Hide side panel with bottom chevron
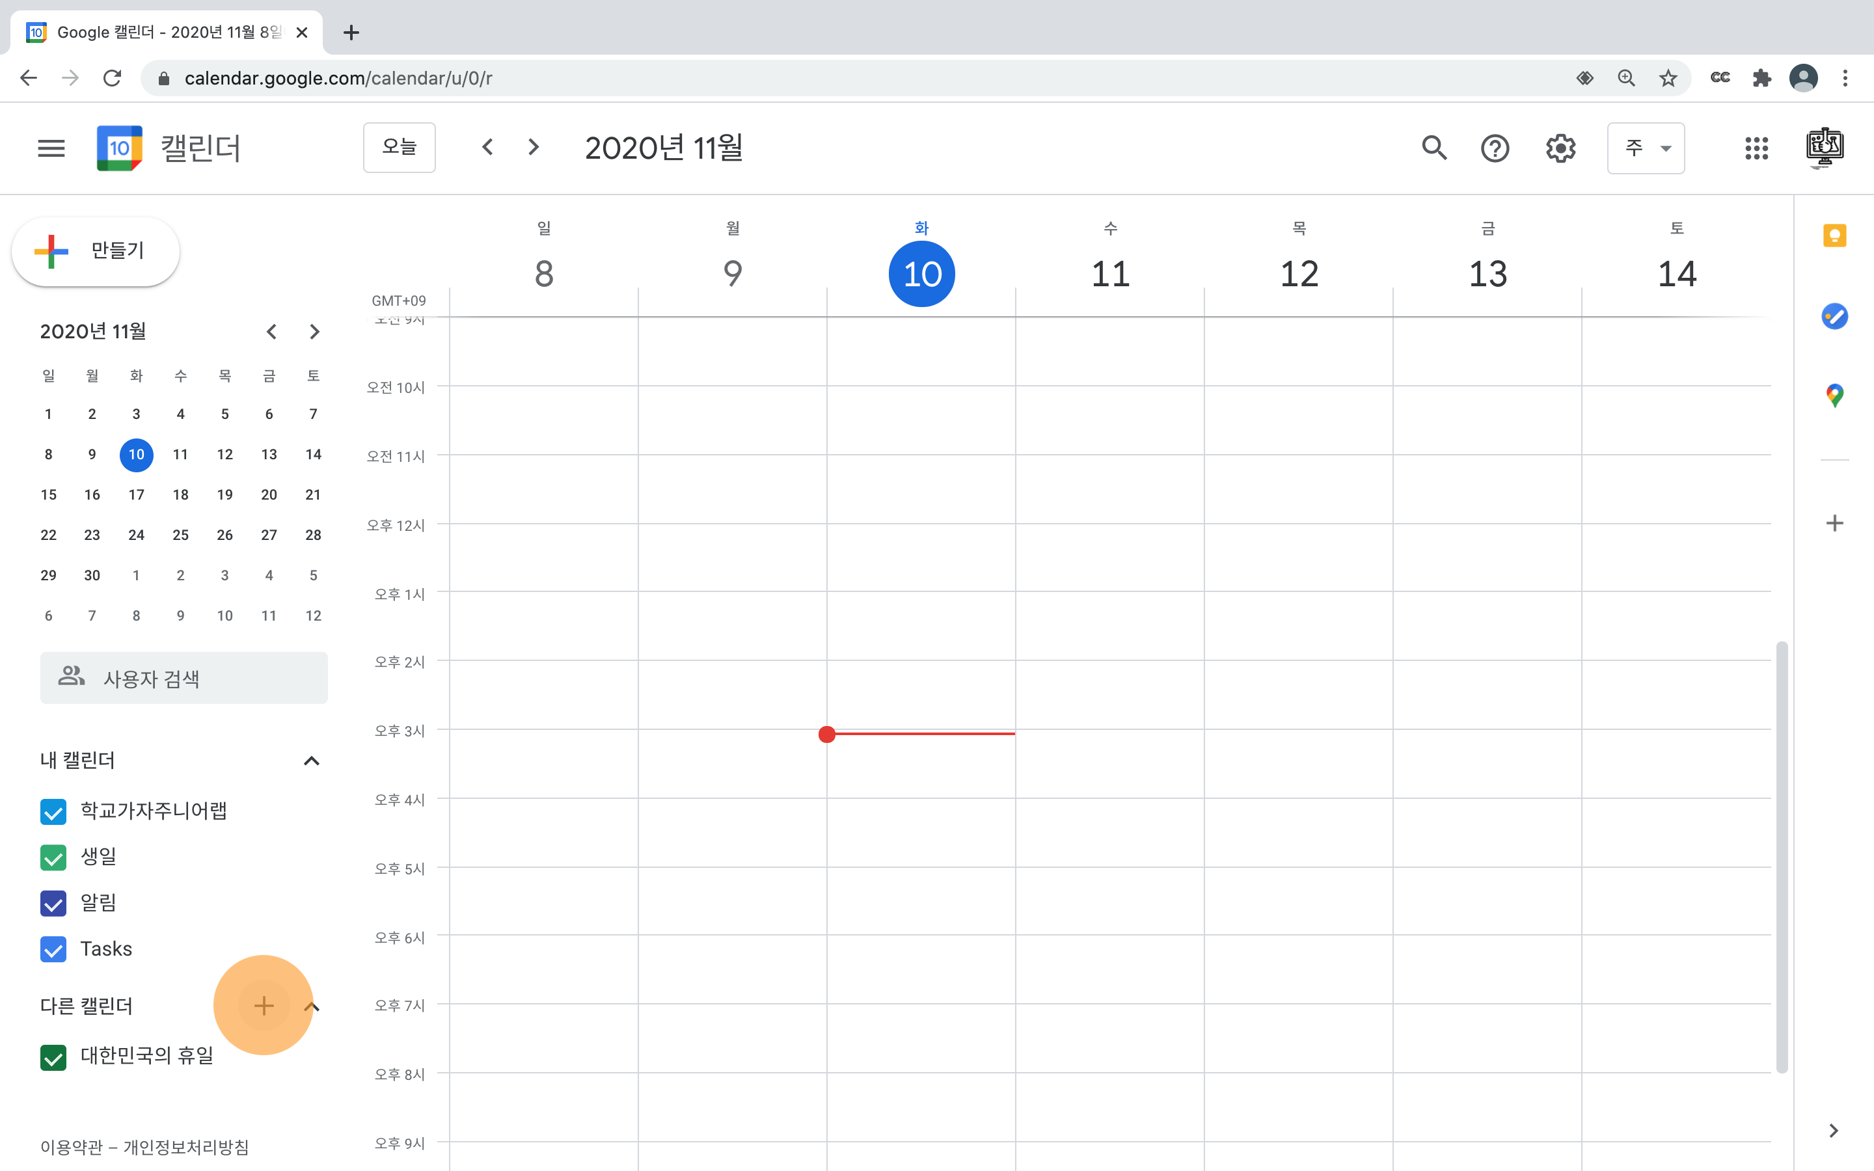The image size is (1874, 1171). 1833,1131
